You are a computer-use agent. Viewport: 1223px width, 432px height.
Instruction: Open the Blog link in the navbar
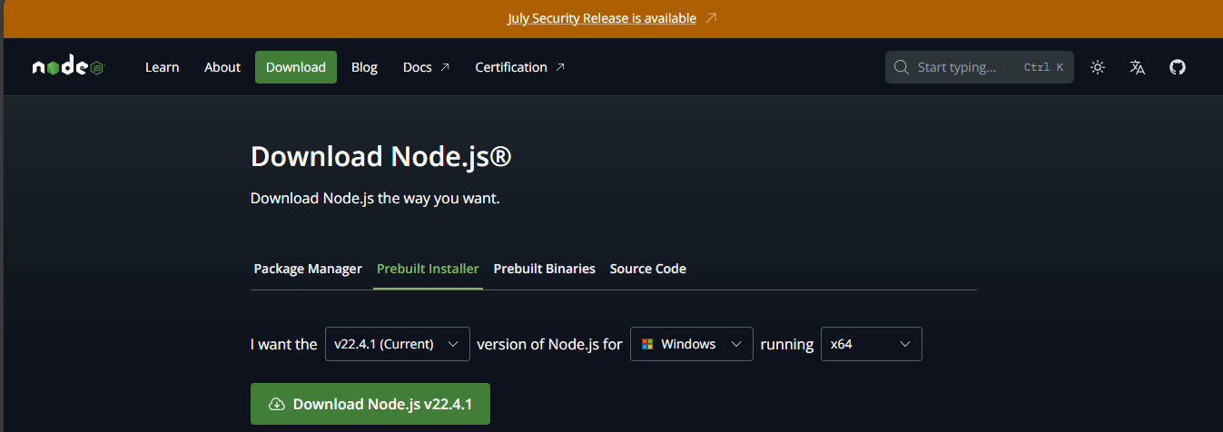(364, 67)
